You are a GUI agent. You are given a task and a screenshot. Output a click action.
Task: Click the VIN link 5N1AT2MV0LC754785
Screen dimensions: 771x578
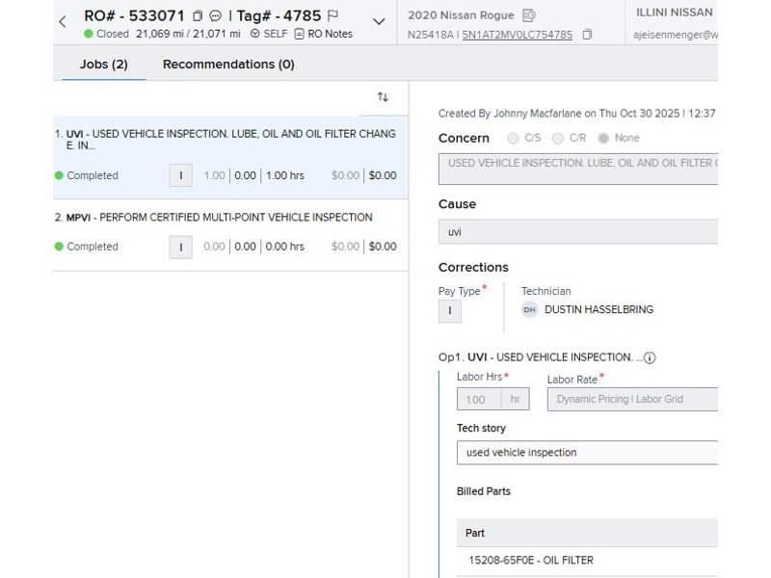click(x=517, y=35)
